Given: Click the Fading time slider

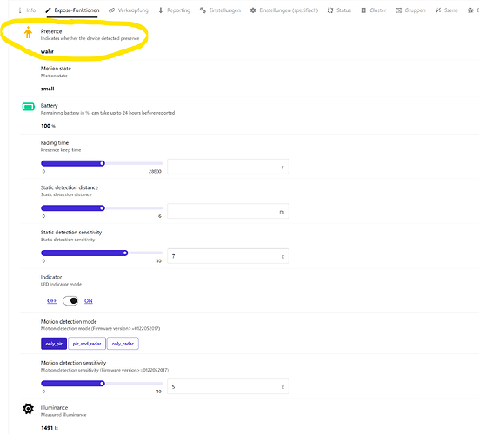Looking at the screenshot, I should tap(102, 163).
